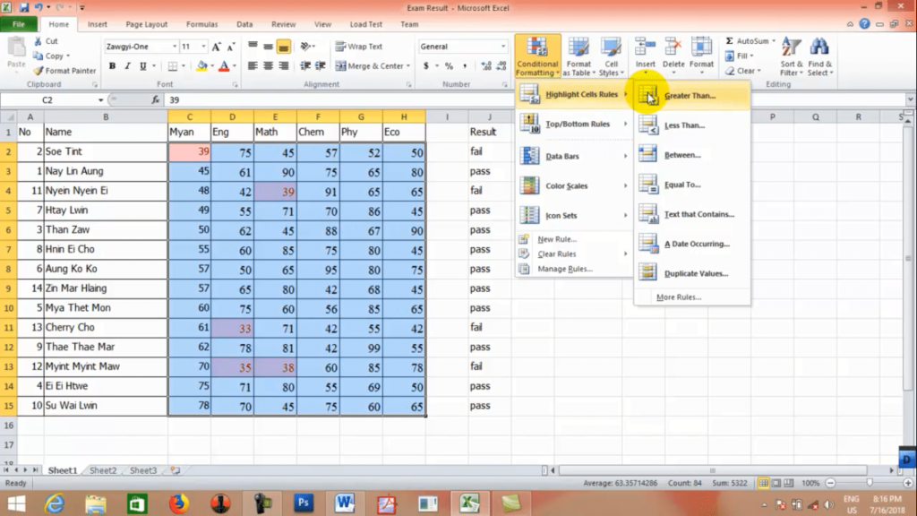Click Increase Decimal icon
The width and height of the screenshot is (917, 516).
click(x=486, y=66)
